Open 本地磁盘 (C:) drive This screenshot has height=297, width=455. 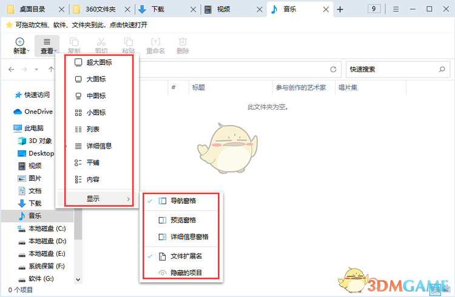click(42, 229)
